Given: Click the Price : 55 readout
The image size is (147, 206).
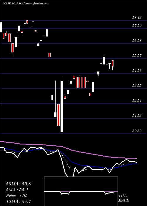Looking at the screenshot, I should coord(17,196).
